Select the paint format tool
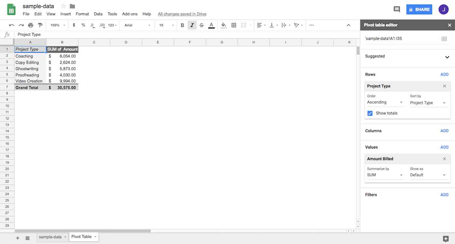This screenshot has width=455, height=244. pos(40,25)
